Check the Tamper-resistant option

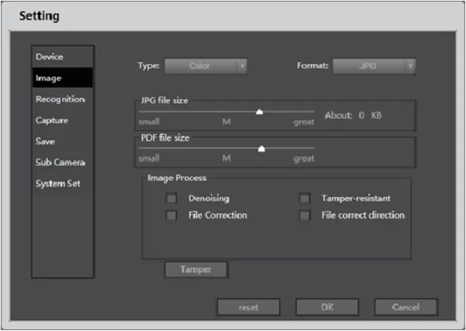click(x=305, y=198)
